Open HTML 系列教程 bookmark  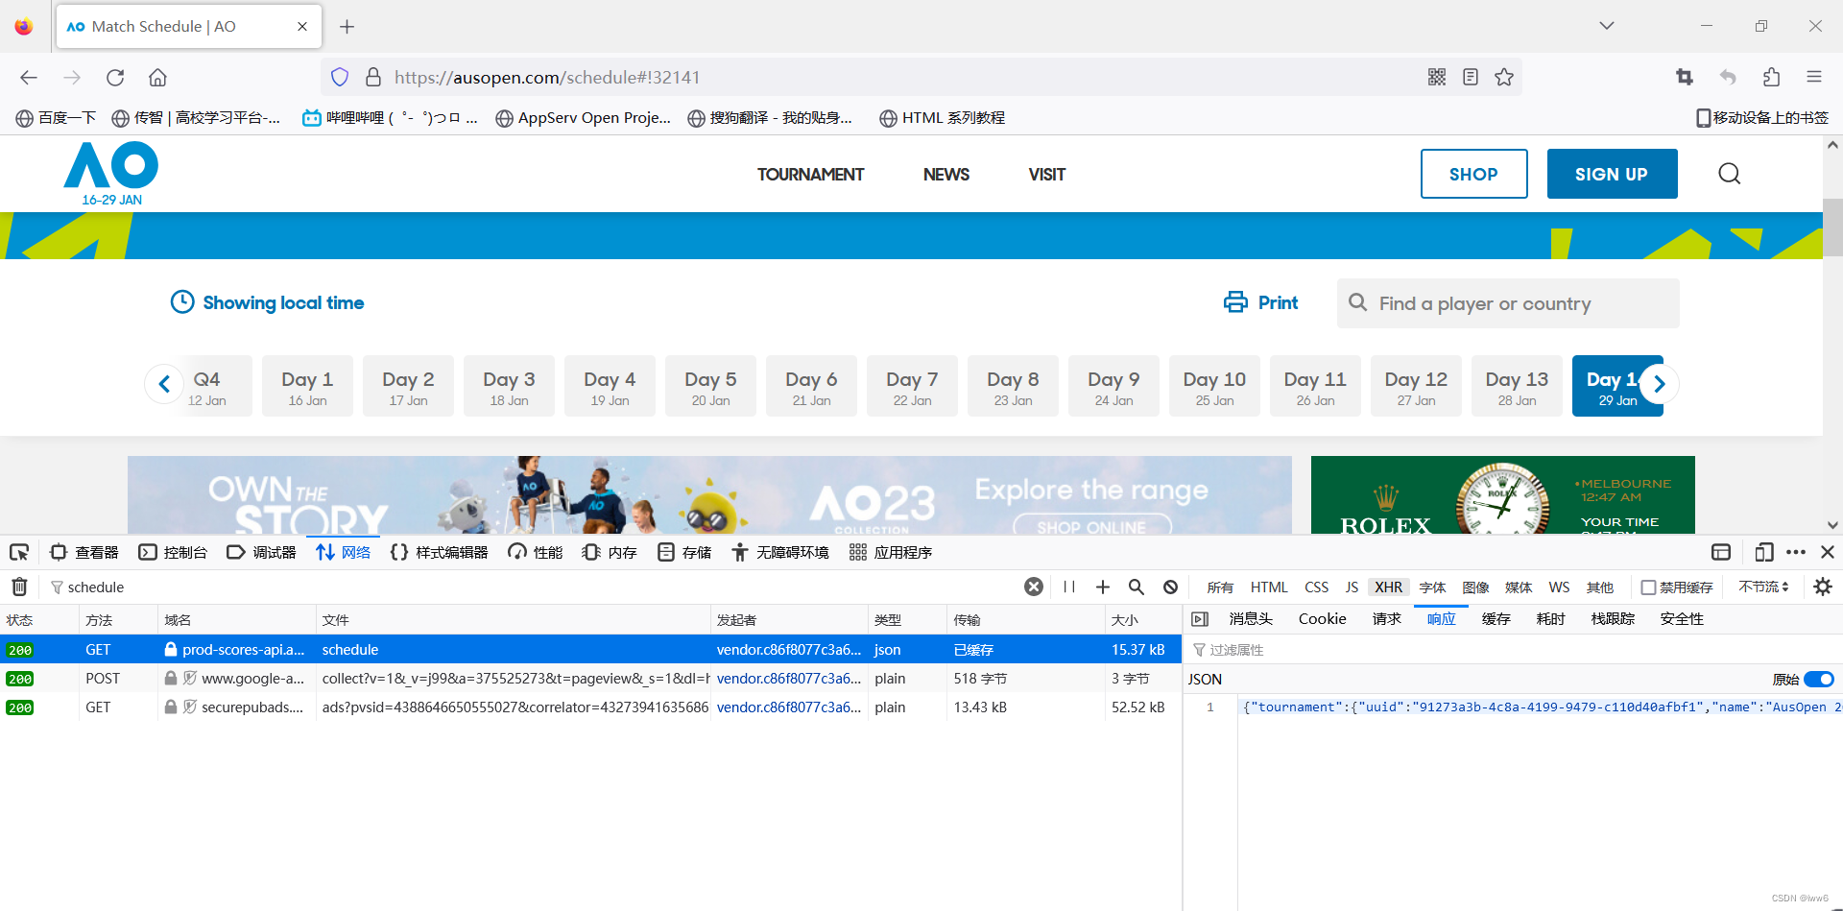coord(943,118)
